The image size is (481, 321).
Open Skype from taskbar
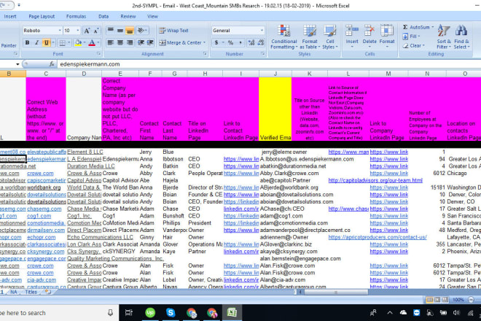tap(171, 313)
